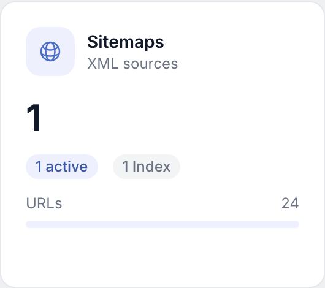The width and height of the screenshot is (325, 288).
Task: Click the URLs label
Action: pyautogui.click(x=44, y=203)
